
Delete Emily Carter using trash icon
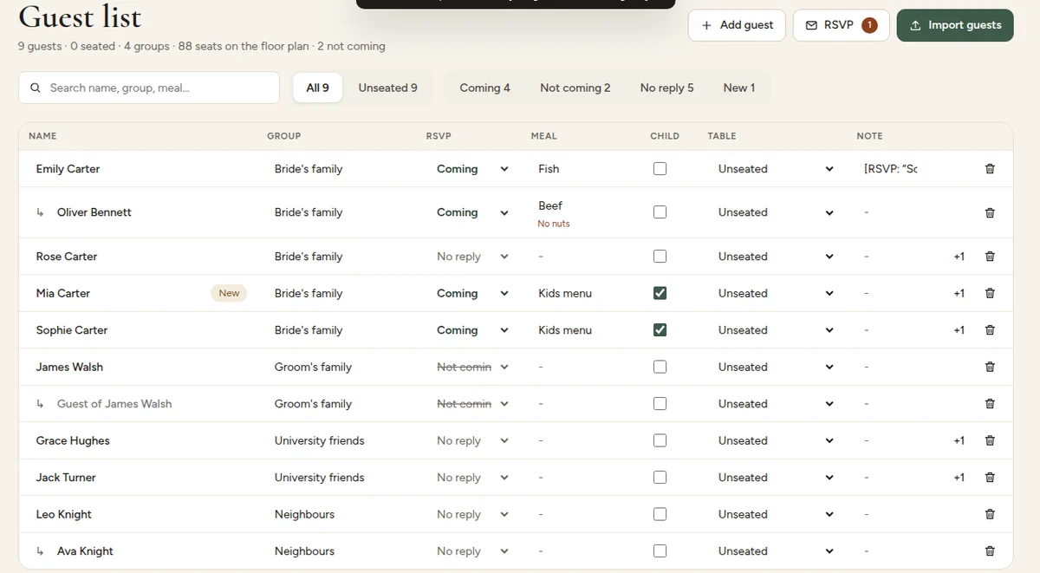coord(990,169)
